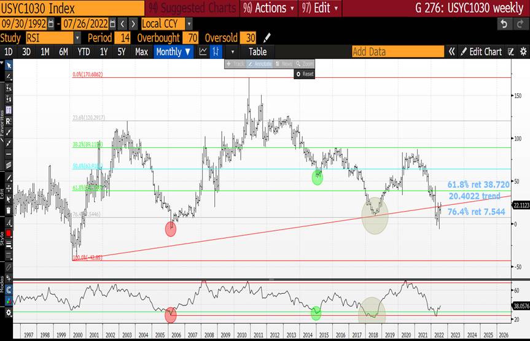530x341 pixels.
Task: Toggle Annotate mode in chart overlay bar
Action: click(x=259, y=64)
